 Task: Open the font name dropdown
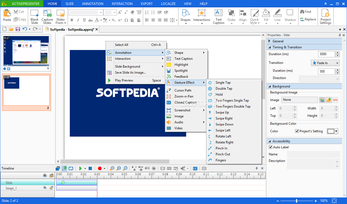101,12
